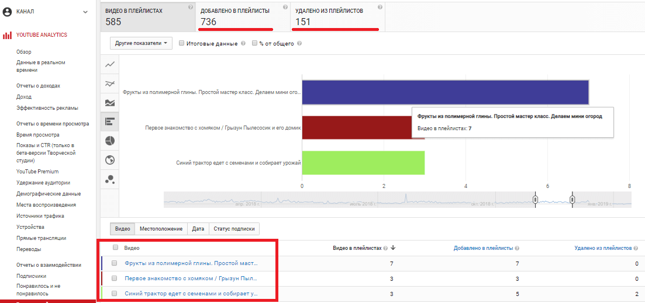645x303 pixels.
Task: Open the 'Статус подписки' tab
Action: click(234, 229)
